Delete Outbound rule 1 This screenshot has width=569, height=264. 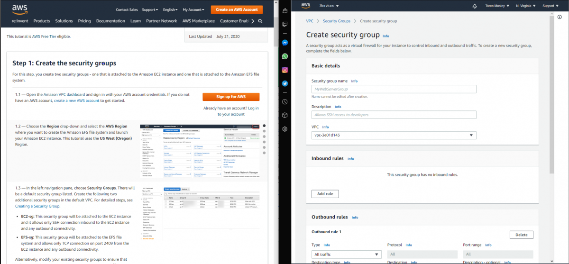tap(522, 235)
